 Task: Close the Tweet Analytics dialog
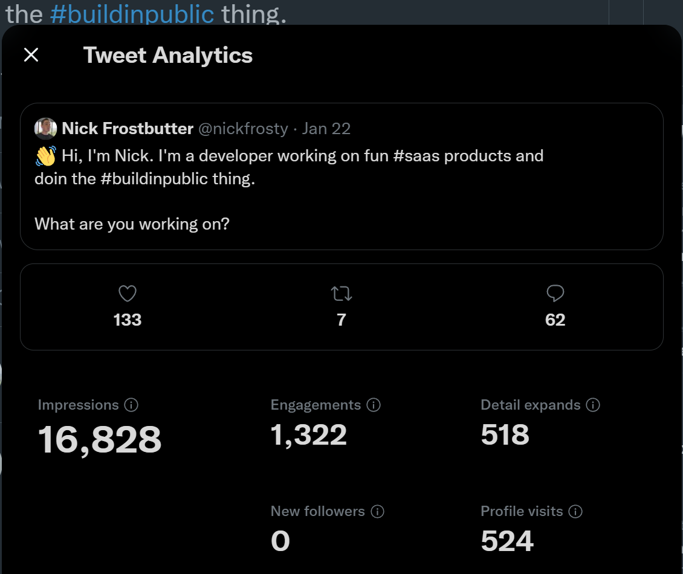(31, 55)
